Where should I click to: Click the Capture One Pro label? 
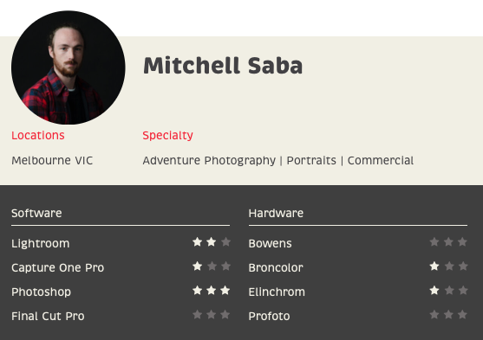point(57,267)
